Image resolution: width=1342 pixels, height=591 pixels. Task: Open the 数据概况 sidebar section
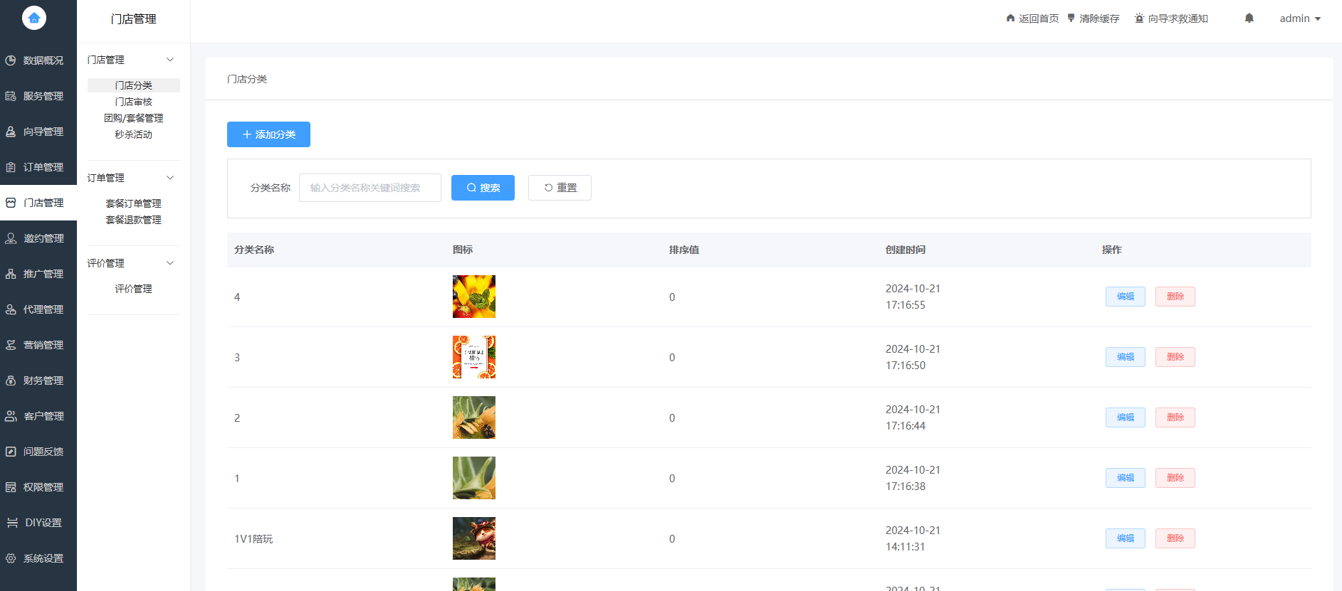[x=38, y=60]
